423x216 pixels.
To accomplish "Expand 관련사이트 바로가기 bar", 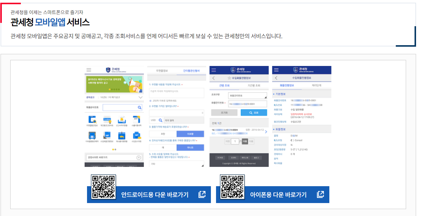I will tap(115, 157).
